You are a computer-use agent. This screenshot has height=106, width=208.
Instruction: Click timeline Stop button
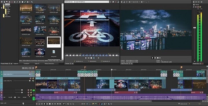[x=50, y=104]
